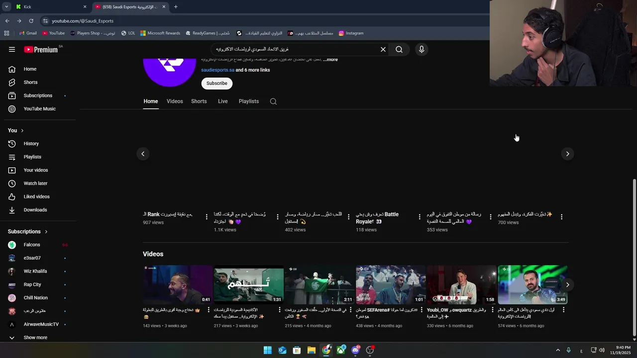Switch to the Shorts channel tab

pos(199,101)
